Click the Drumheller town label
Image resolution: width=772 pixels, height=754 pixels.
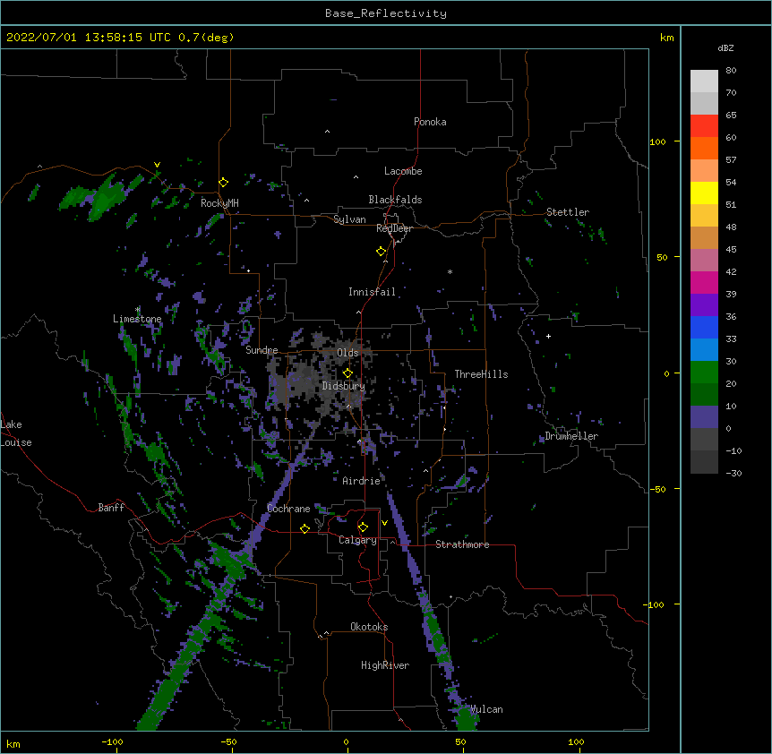pos(571,436)
